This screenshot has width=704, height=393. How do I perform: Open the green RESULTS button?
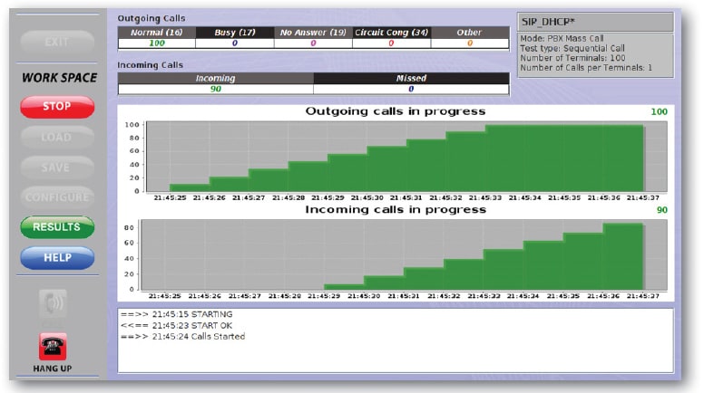tap(57, 227)
